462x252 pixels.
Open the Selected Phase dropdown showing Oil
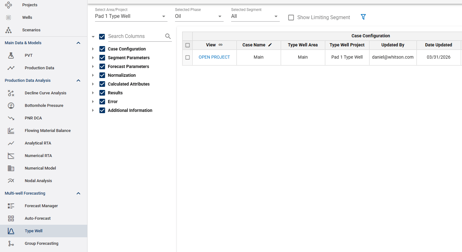pyautogui.click(x=199, y=16)
